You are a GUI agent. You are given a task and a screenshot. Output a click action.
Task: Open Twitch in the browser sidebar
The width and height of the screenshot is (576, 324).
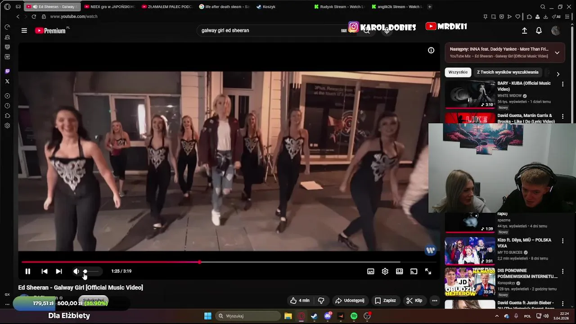7,72
